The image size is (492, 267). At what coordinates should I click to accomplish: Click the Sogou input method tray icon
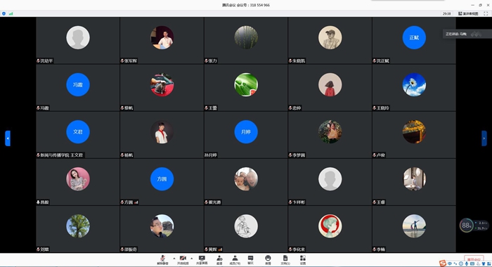[443, 263]
